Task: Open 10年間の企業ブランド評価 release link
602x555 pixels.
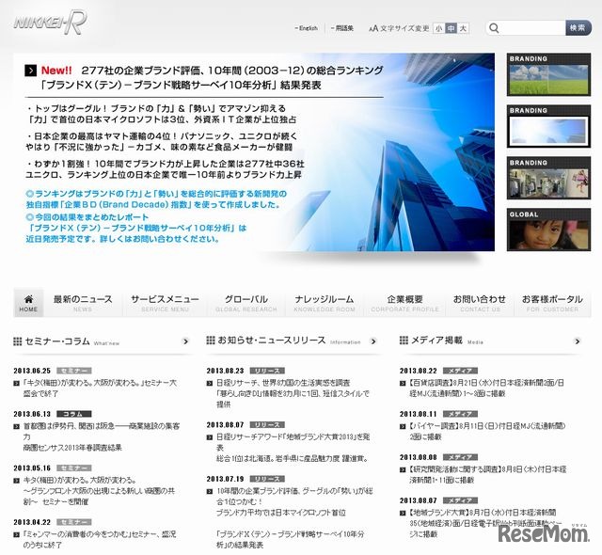Action: (294, 501)
